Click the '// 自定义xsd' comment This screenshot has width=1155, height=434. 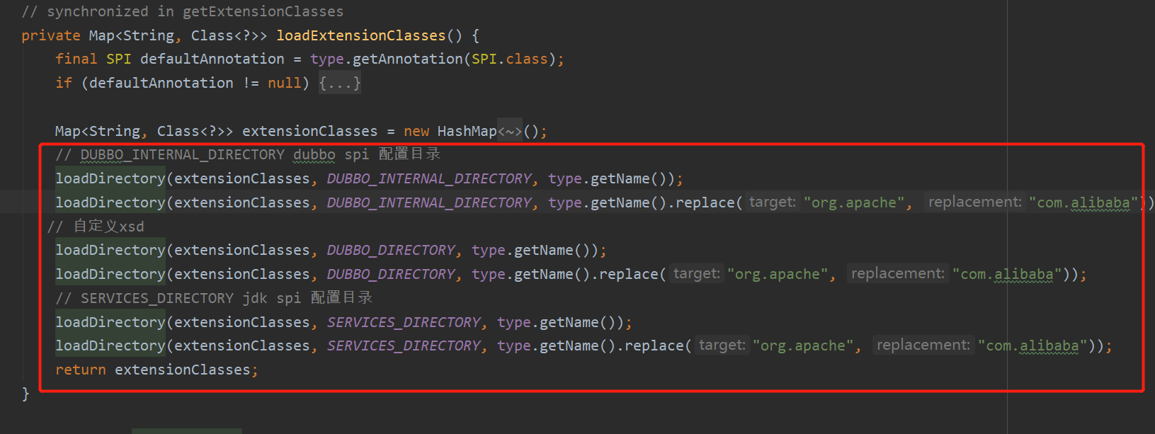(96, 227)
